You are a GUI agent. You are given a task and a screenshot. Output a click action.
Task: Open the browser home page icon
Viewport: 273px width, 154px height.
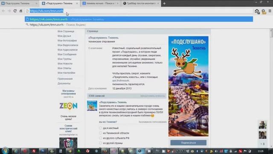coord(21,11)
